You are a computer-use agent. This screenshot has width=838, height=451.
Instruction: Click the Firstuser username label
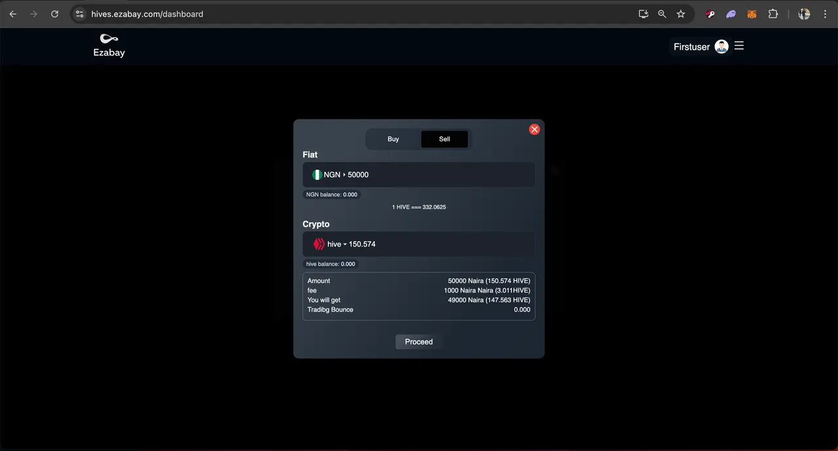click(691, 47)
